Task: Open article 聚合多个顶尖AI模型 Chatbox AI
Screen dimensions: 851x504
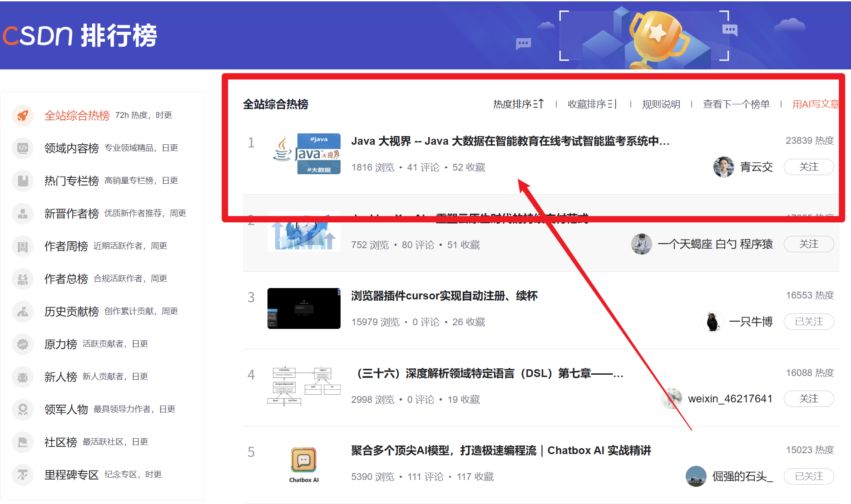Action: pyautogui.click(x=501, y=450)
